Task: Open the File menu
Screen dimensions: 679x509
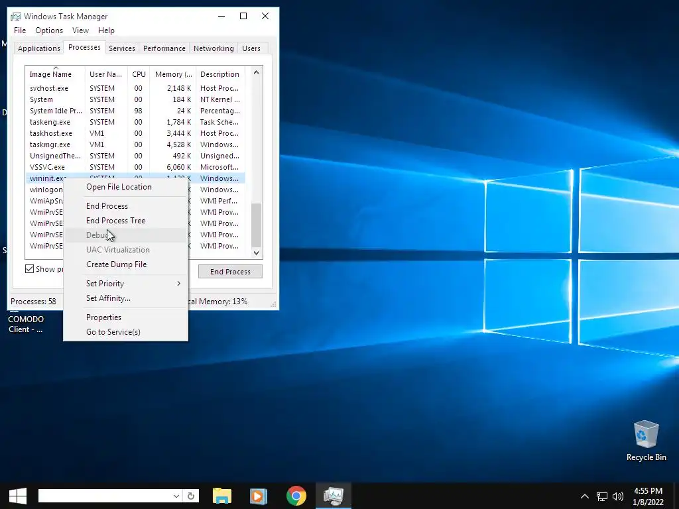Action: click(x=20, y=30)
